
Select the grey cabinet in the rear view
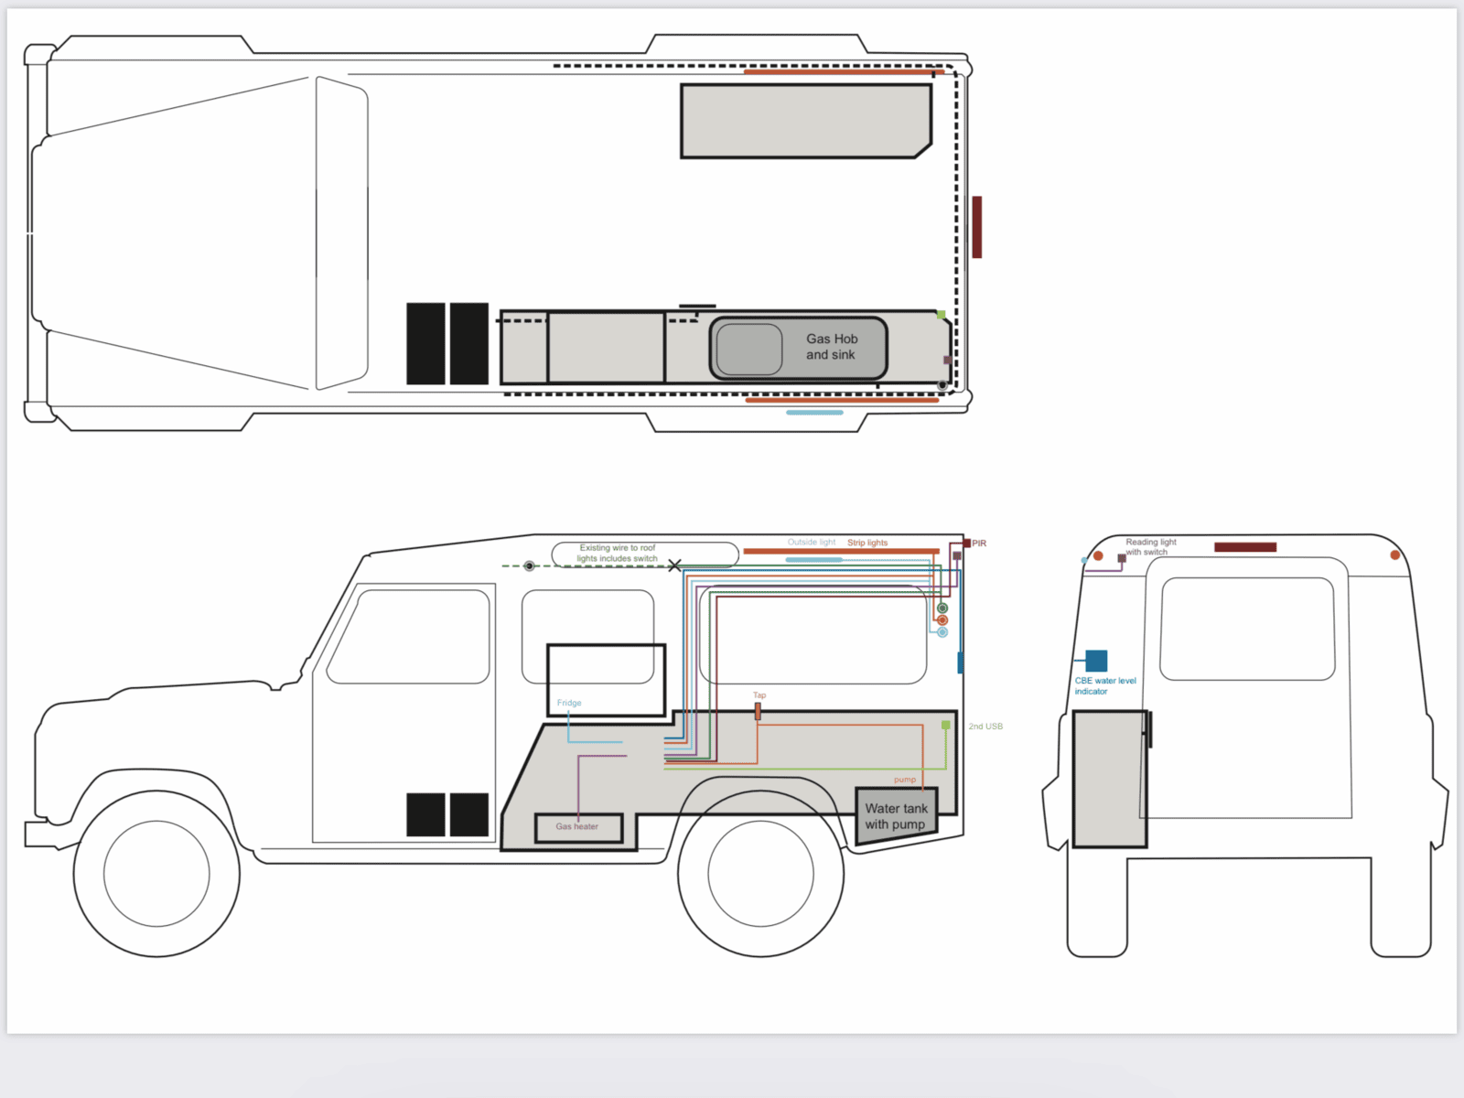pos(1110,780)
